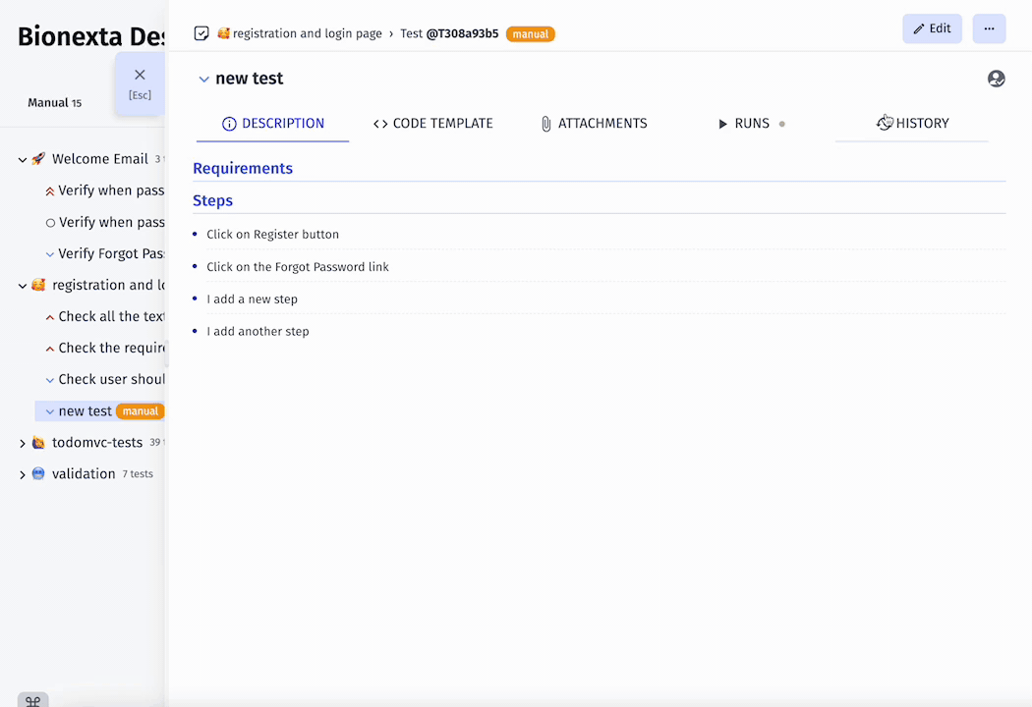Close the test panel with the Esc button
Viewport: 1032px width, 707px height.
click(140, 83)
